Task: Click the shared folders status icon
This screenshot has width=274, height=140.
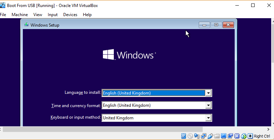Action: [x=217, y=136]
